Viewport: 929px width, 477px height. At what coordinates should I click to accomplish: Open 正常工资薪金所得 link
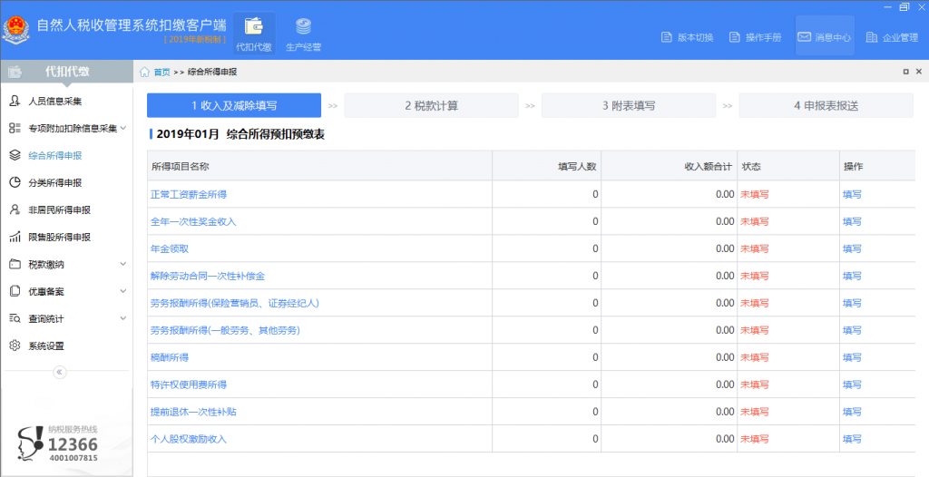pyautogui.click(x=189, y=194)
